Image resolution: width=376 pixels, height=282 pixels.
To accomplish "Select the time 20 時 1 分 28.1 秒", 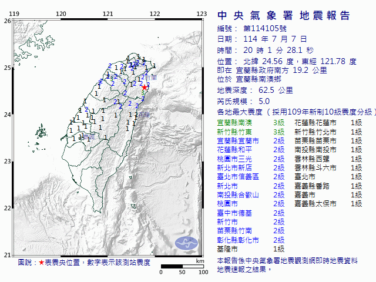I will pos(278,50).
